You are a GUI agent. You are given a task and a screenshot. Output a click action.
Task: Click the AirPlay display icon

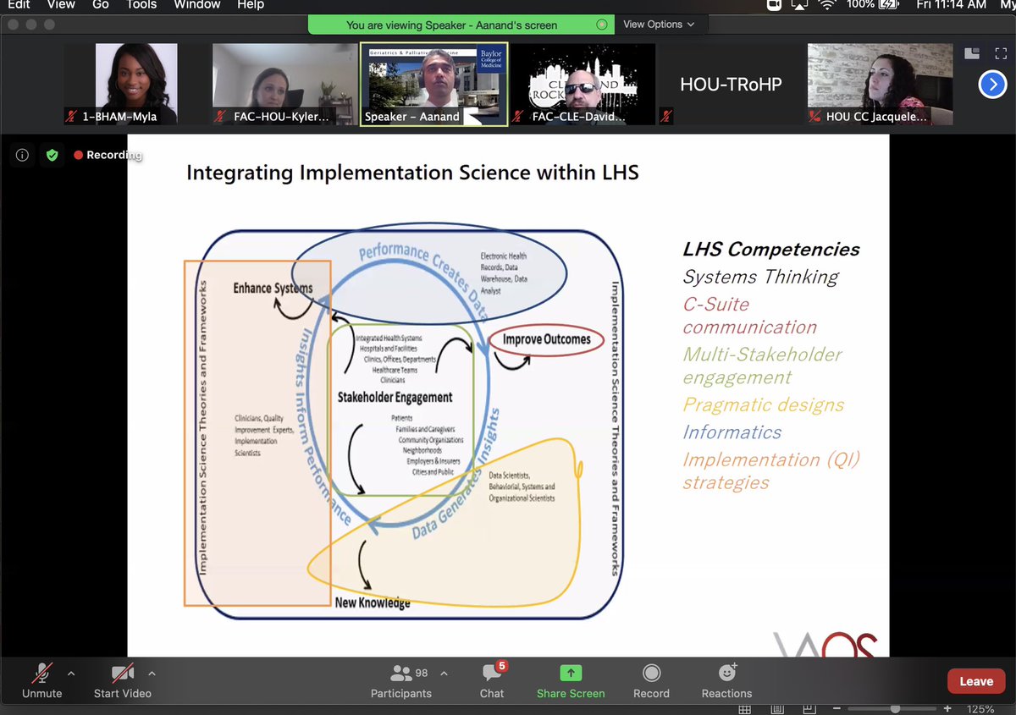click(801, 4)
